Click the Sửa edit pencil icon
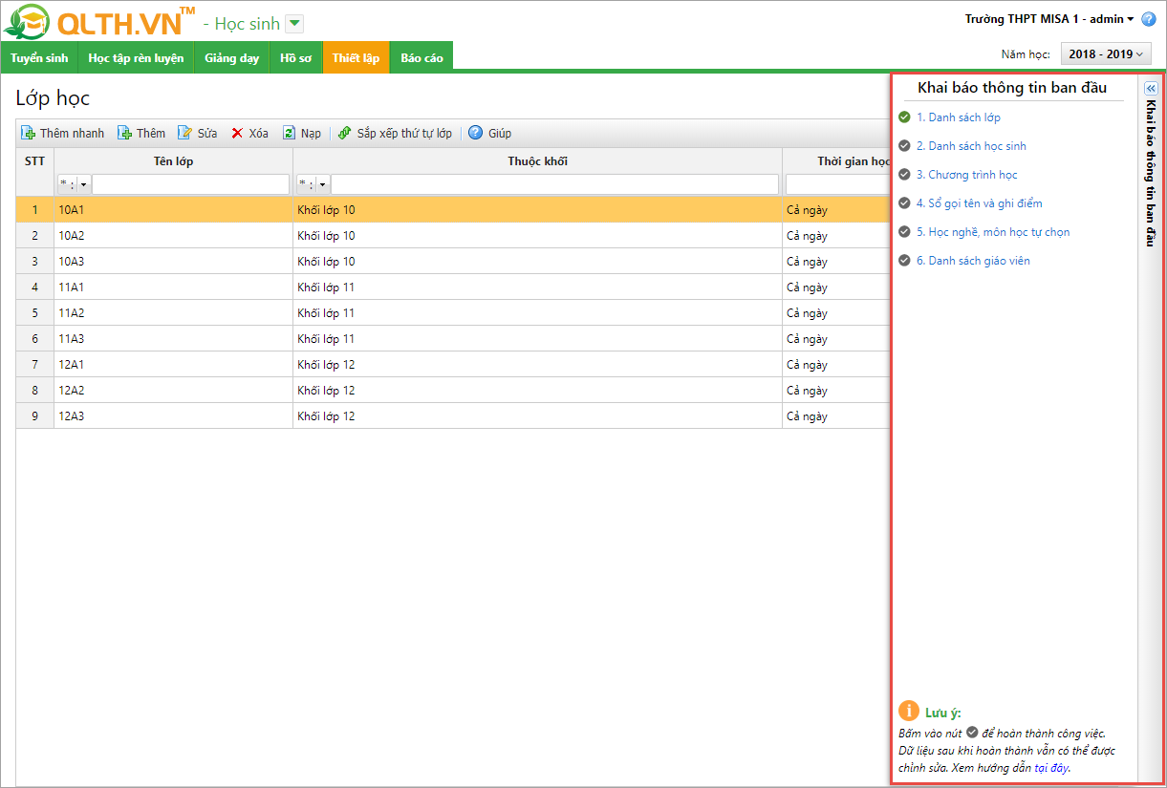The height and width of the screenshot is (788, 1167). click(185, 134)
